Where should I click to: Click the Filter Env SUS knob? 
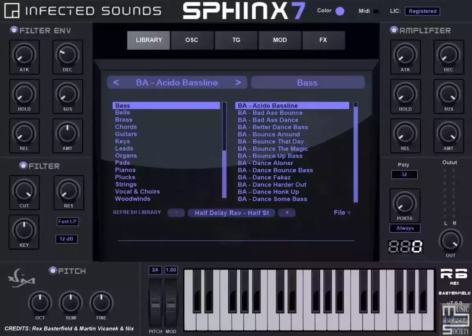pos(67,94)
